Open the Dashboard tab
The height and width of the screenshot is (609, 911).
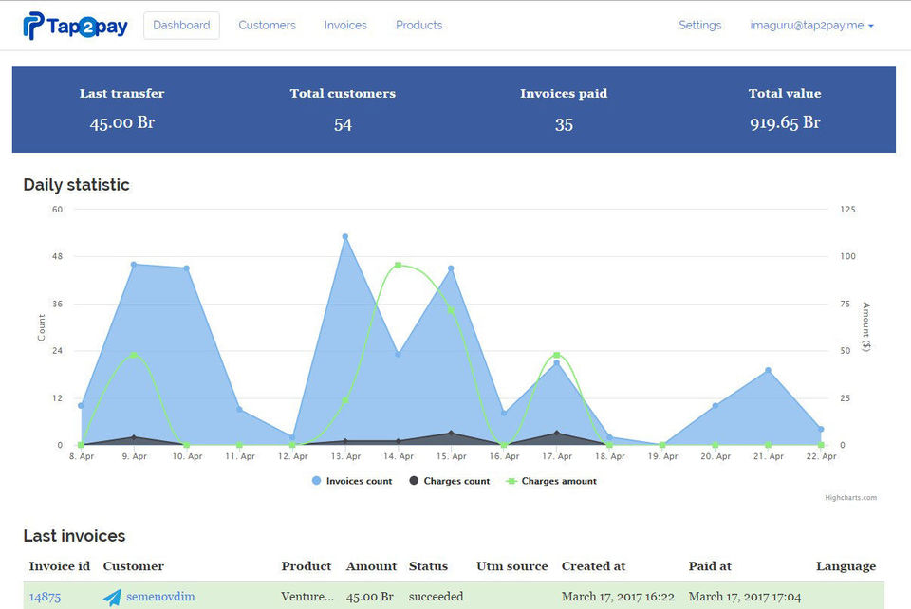pyautogui.click(x=181, y=26)
